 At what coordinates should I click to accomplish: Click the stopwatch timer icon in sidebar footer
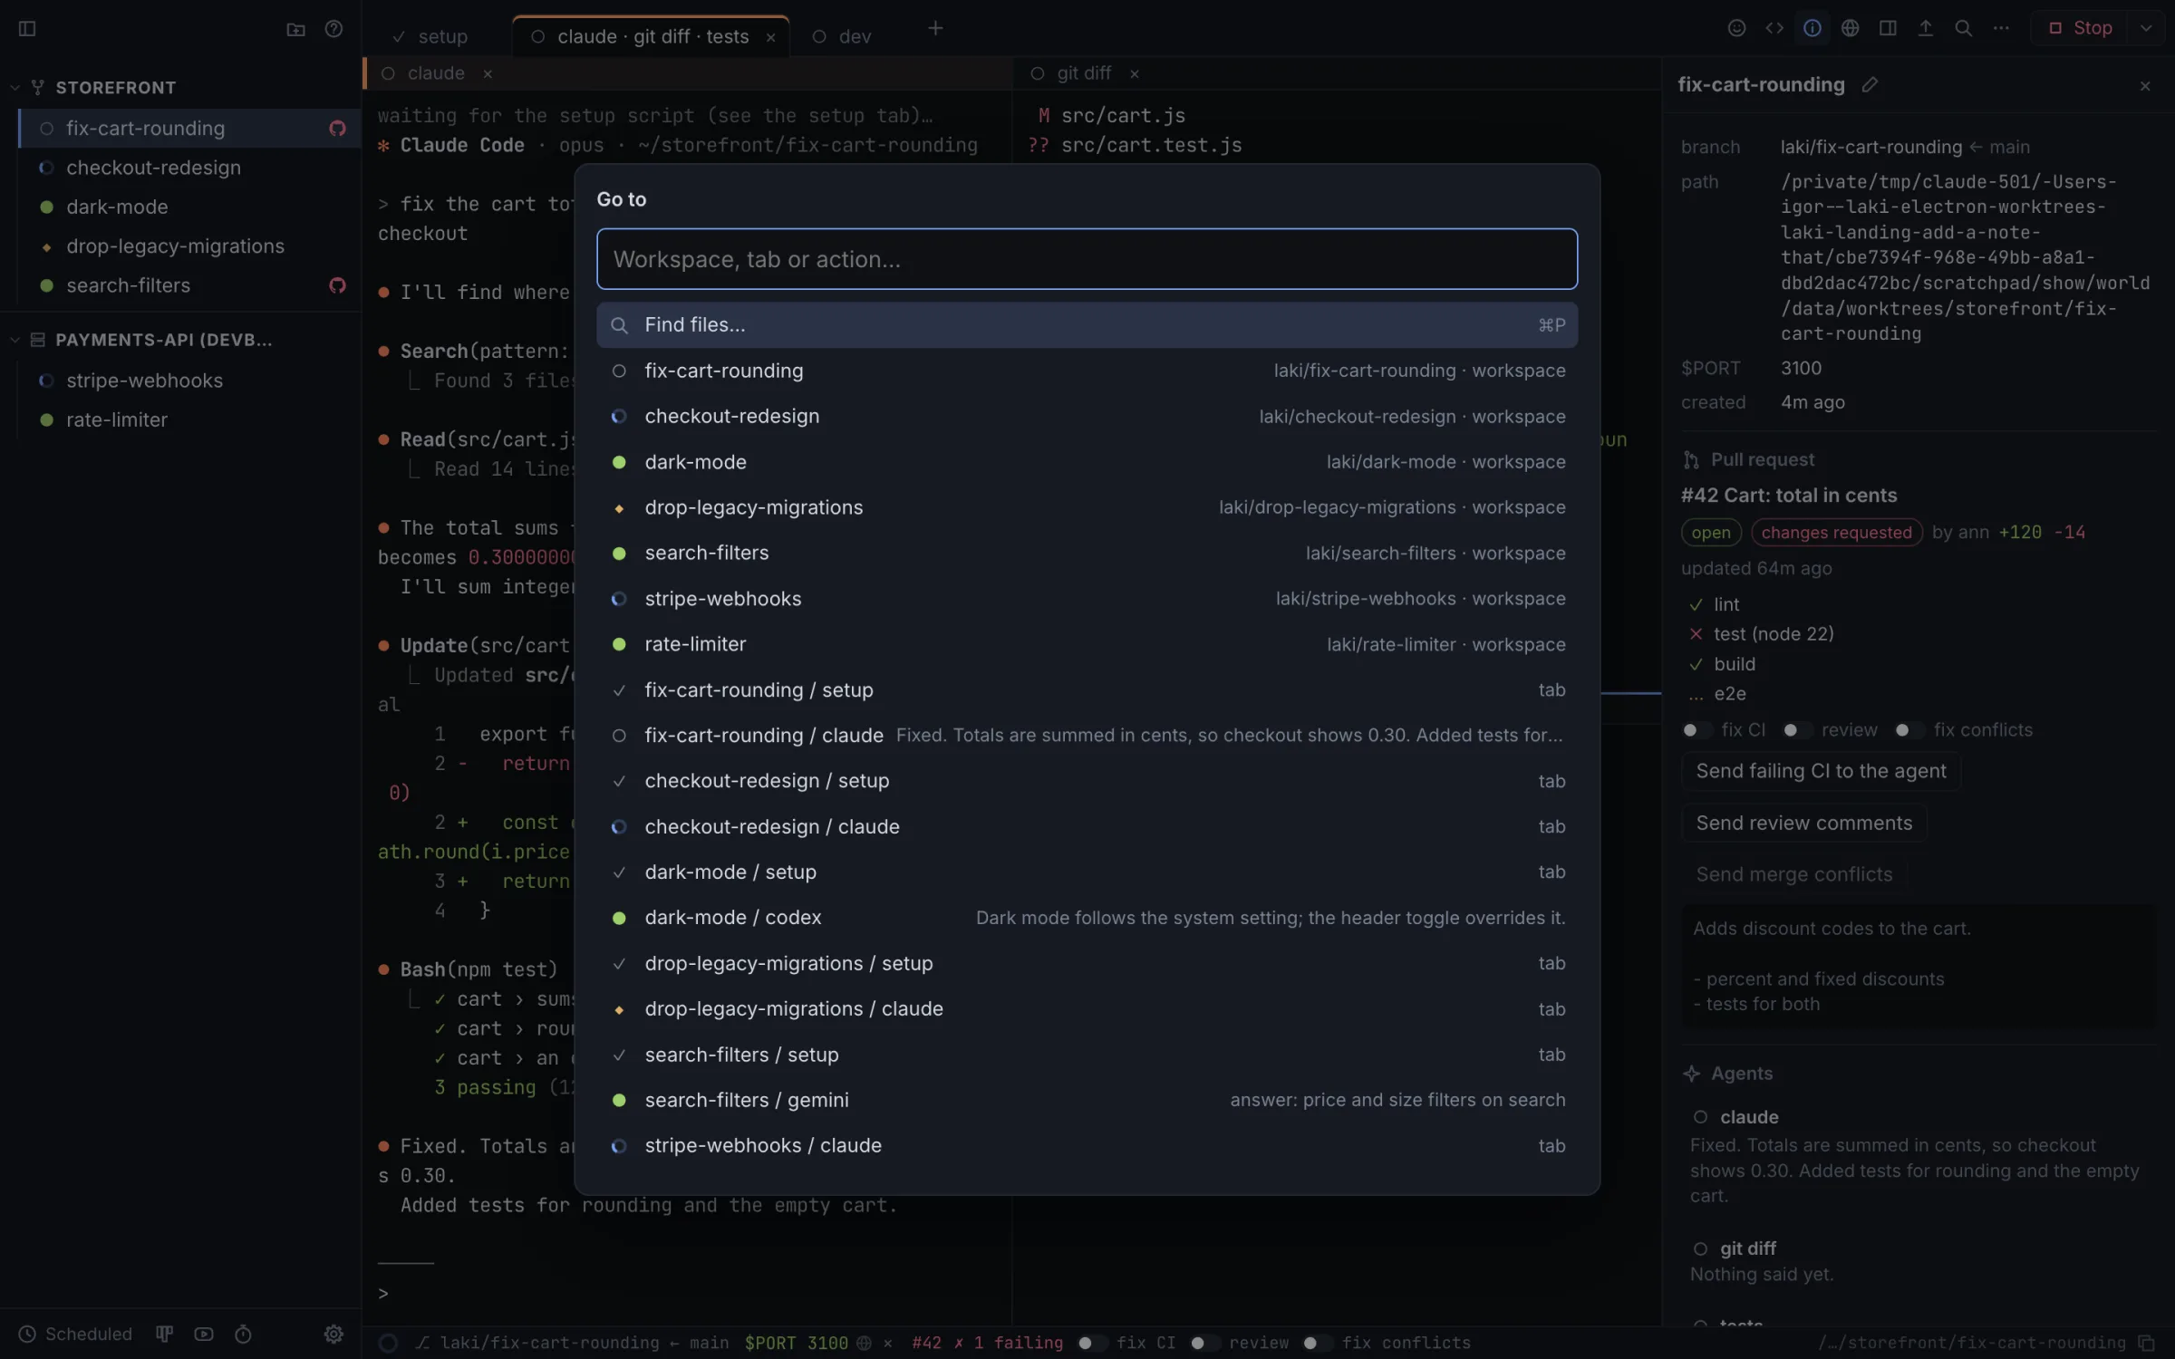tap(243, 1334)
